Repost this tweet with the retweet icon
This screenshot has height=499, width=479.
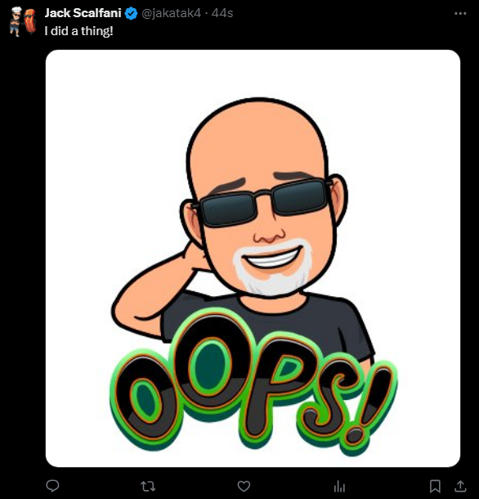coord(148,486)
